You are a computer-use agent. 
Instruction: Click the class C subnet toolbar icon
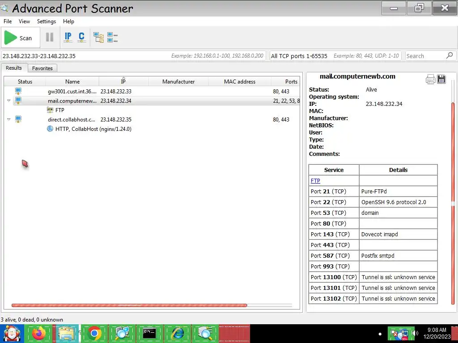(x=82, y=38)
